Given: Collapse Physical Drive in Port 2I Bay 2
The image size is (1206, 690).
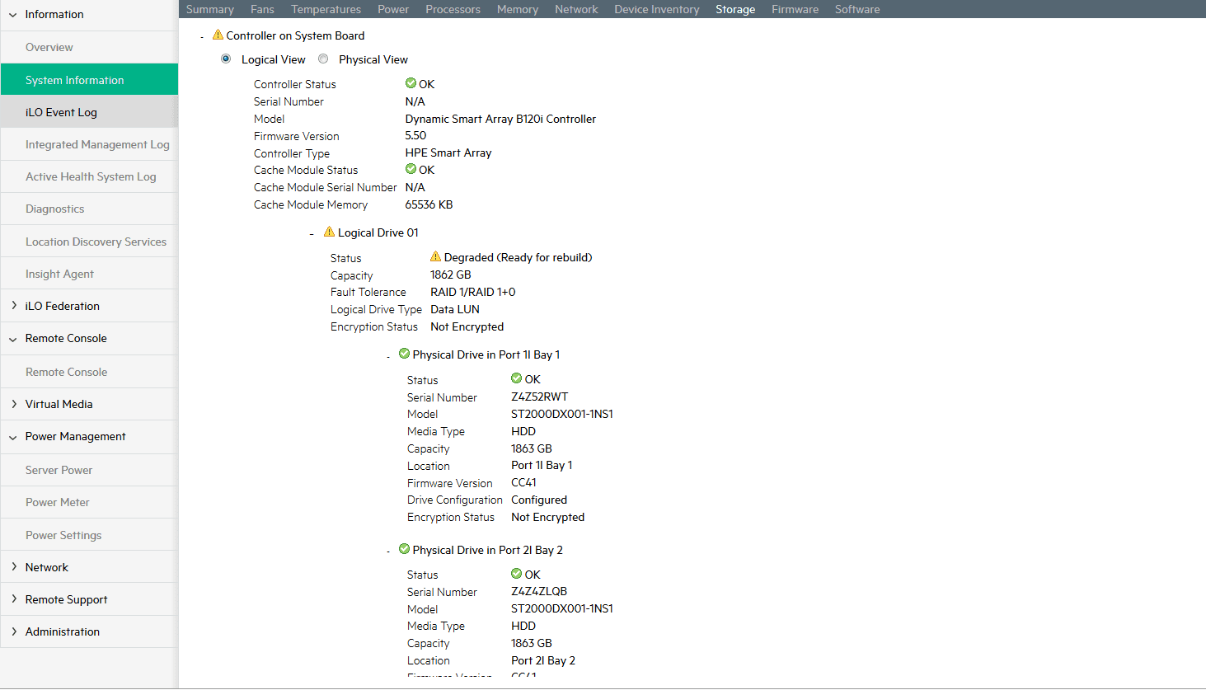Looking at the screenshot, I should click(388, 552).
